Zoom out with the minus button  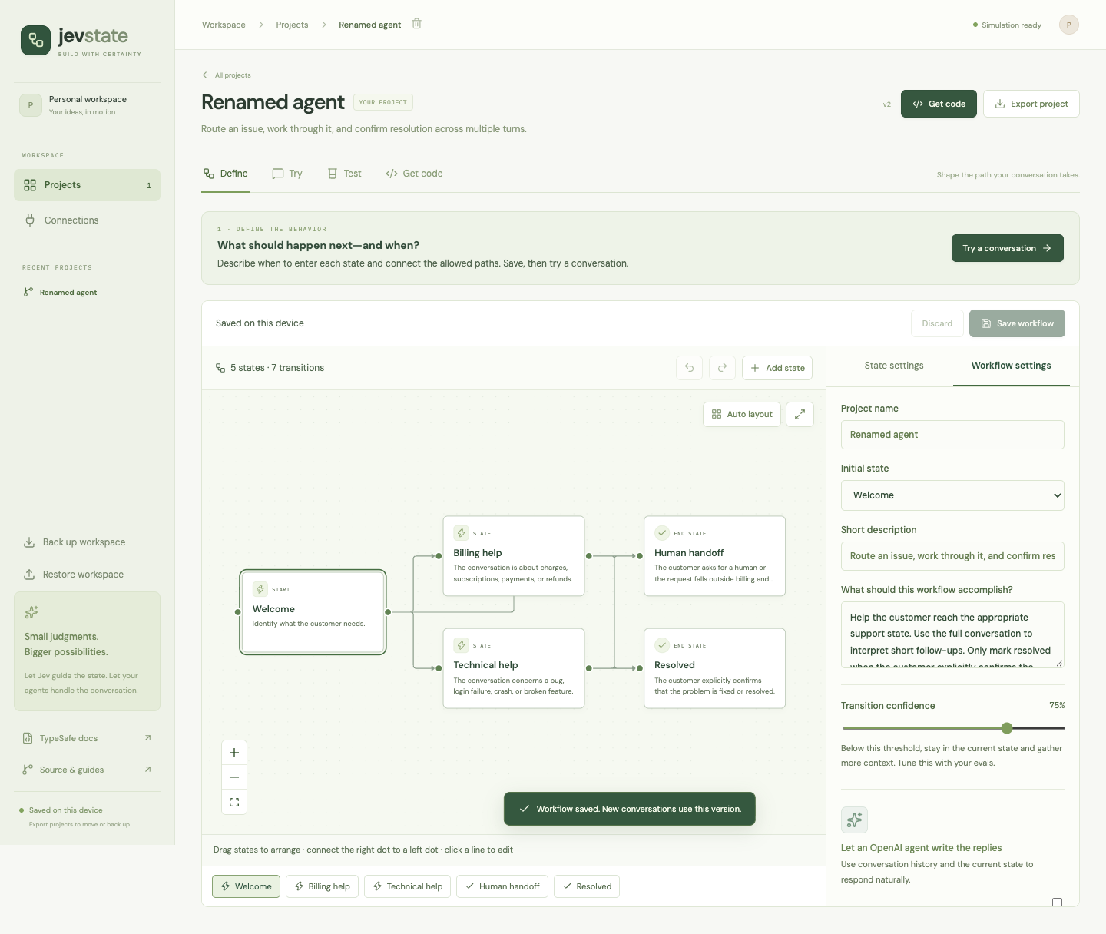pos(234,777)
